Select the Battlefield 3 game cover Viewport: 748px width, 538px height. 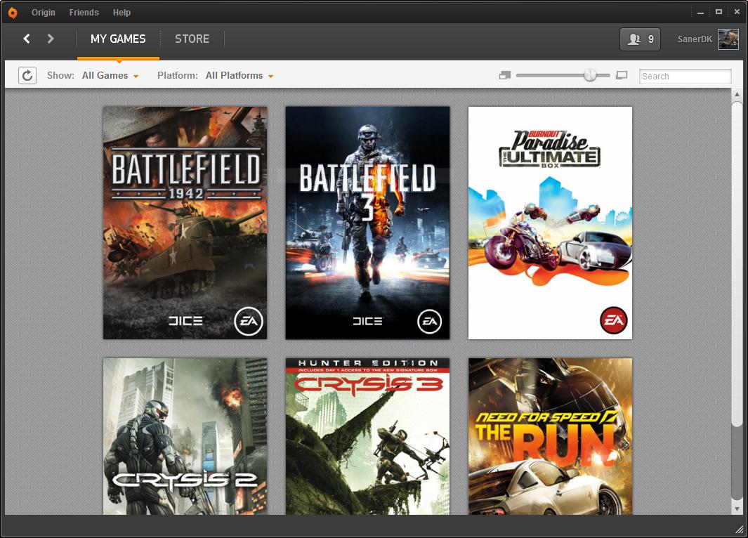pos(367,223)
